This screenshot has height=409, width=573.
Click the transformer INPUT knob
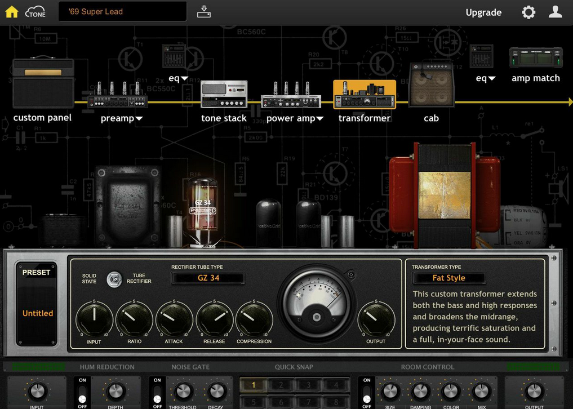[94, 319]
